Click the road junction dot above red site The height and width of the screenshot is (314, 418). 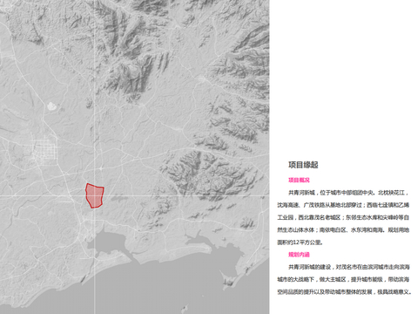pos(100,168)
